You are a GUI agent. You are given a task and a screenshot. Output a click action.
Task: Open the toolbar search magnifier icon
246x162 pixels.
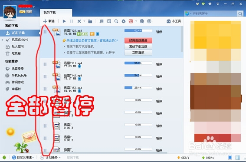(x=116, y=21)
